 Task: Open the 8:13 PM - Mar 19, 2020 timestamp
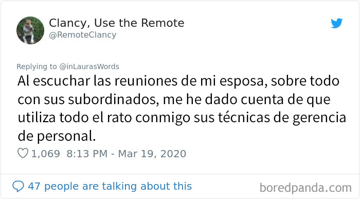coord(127,154)
